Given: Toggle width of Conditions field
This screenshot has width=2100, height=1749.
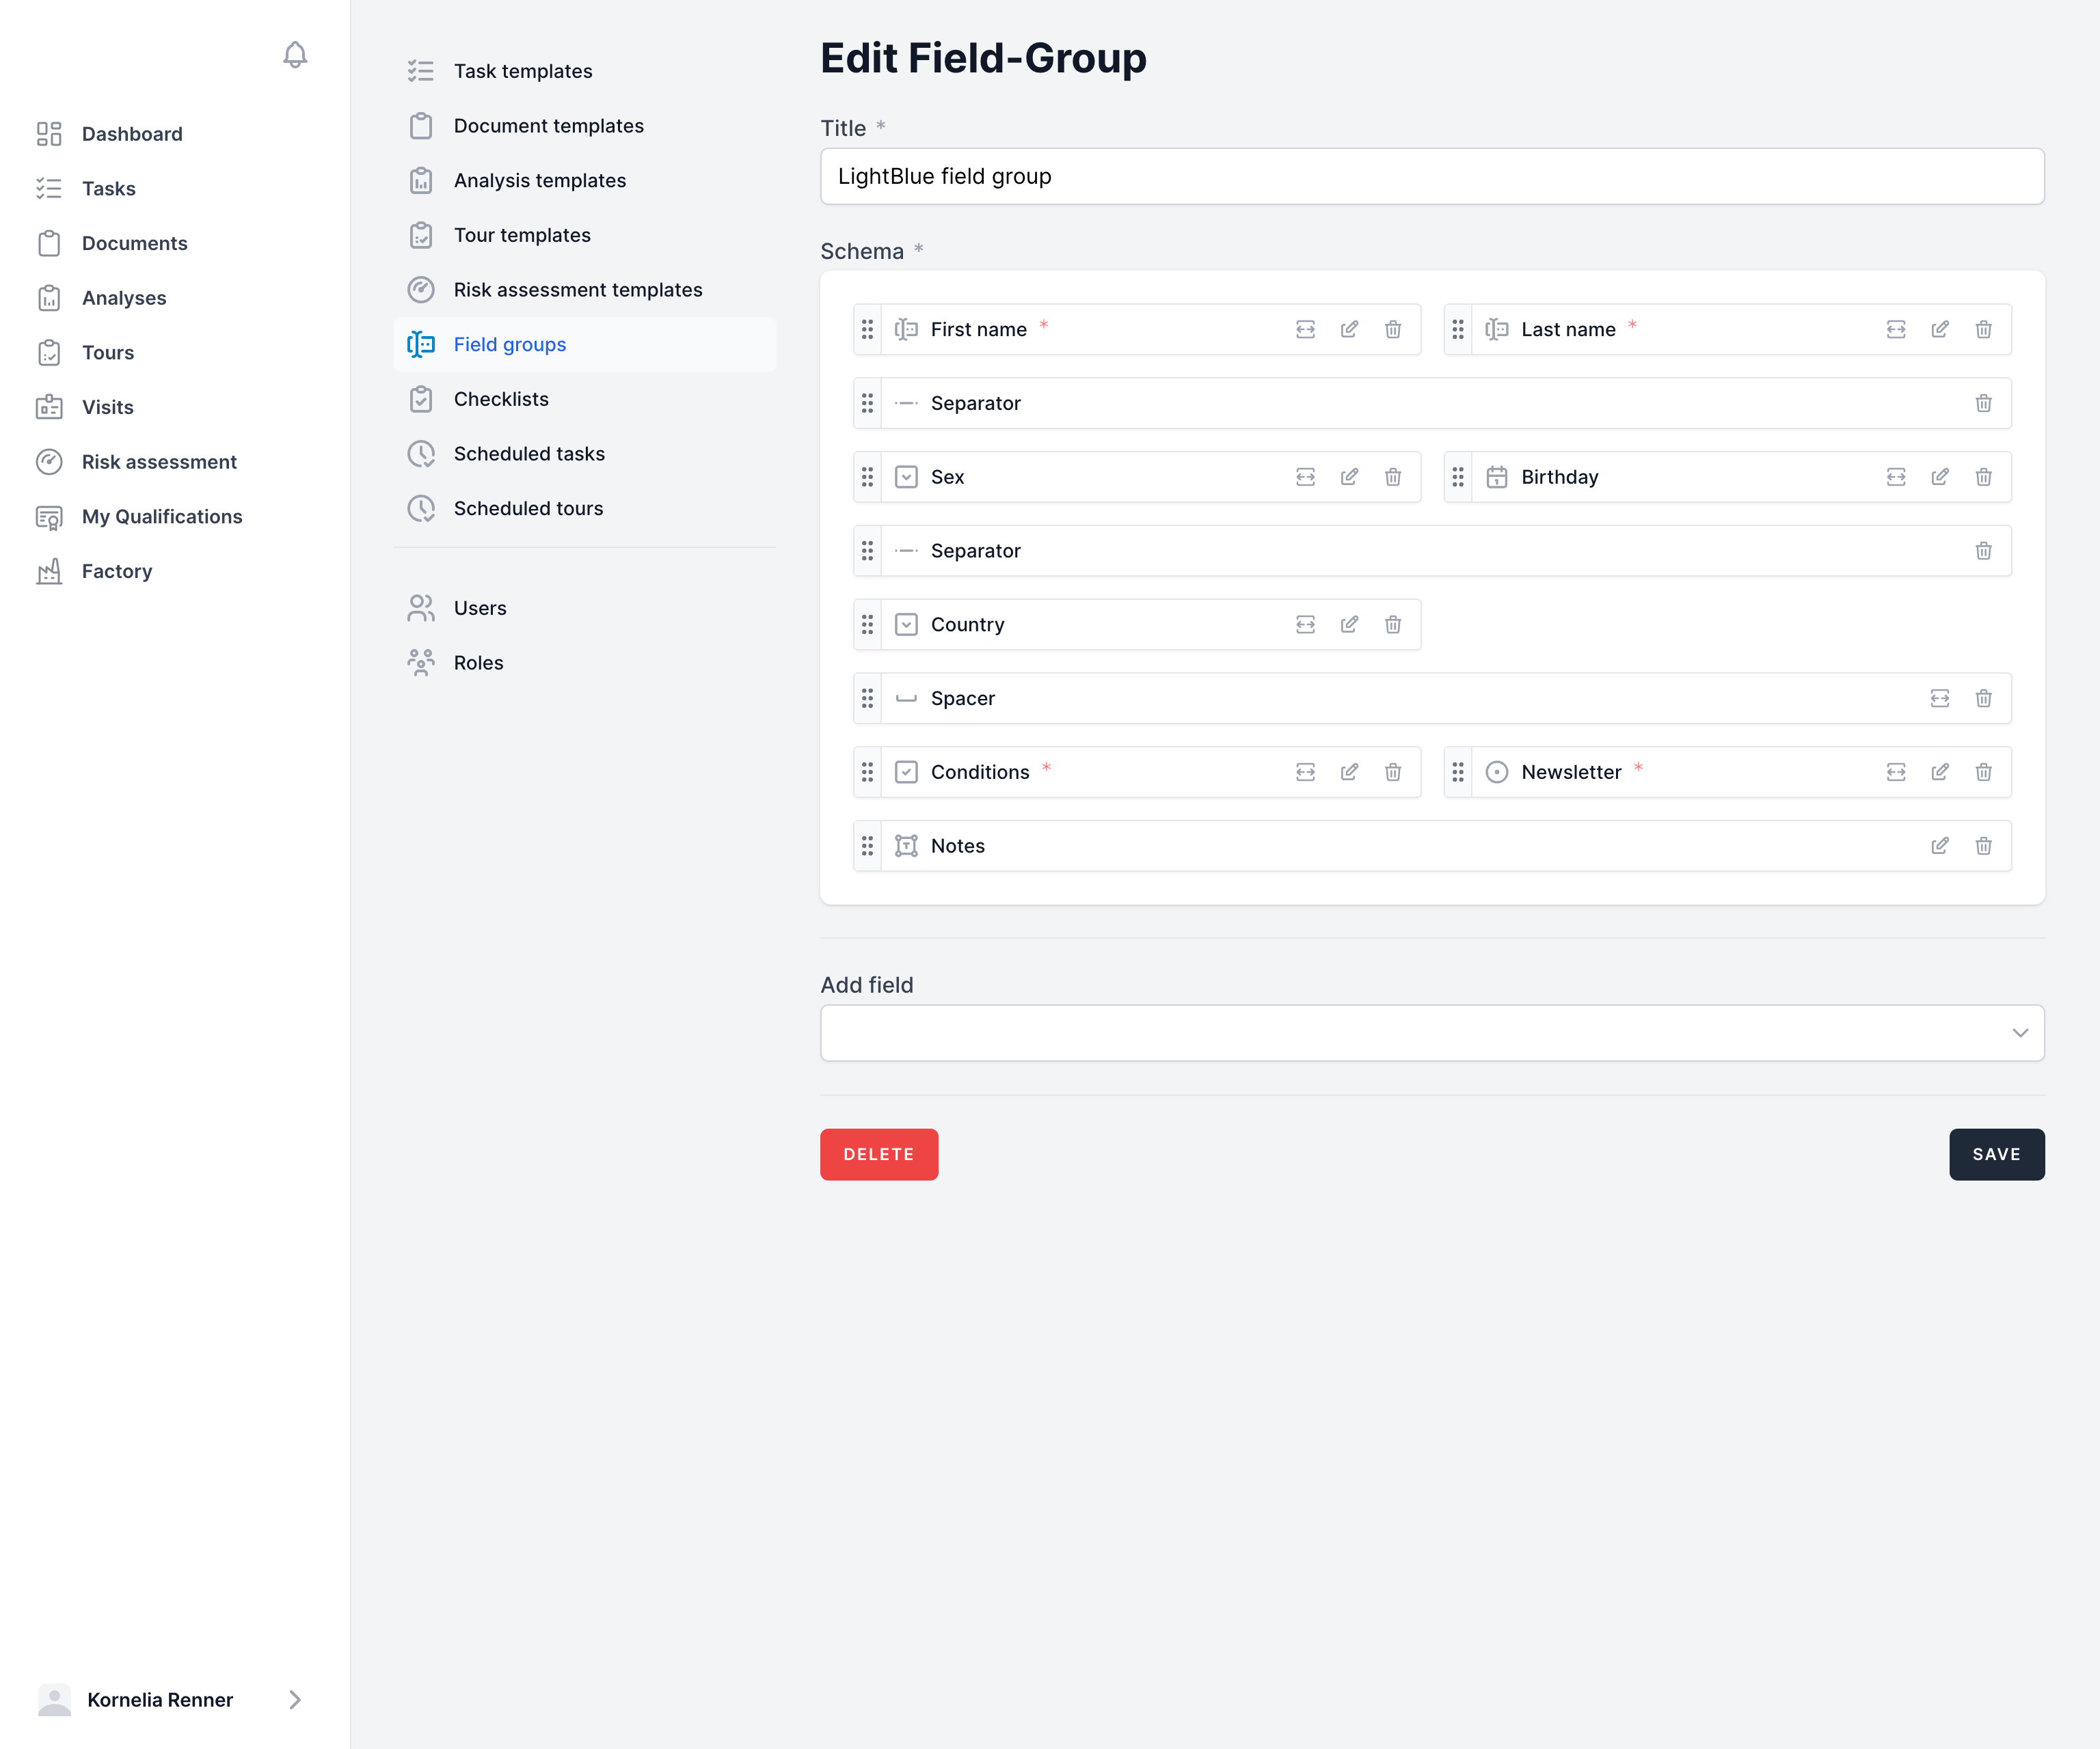Looking at the screenshot, I should [1305, 773].
